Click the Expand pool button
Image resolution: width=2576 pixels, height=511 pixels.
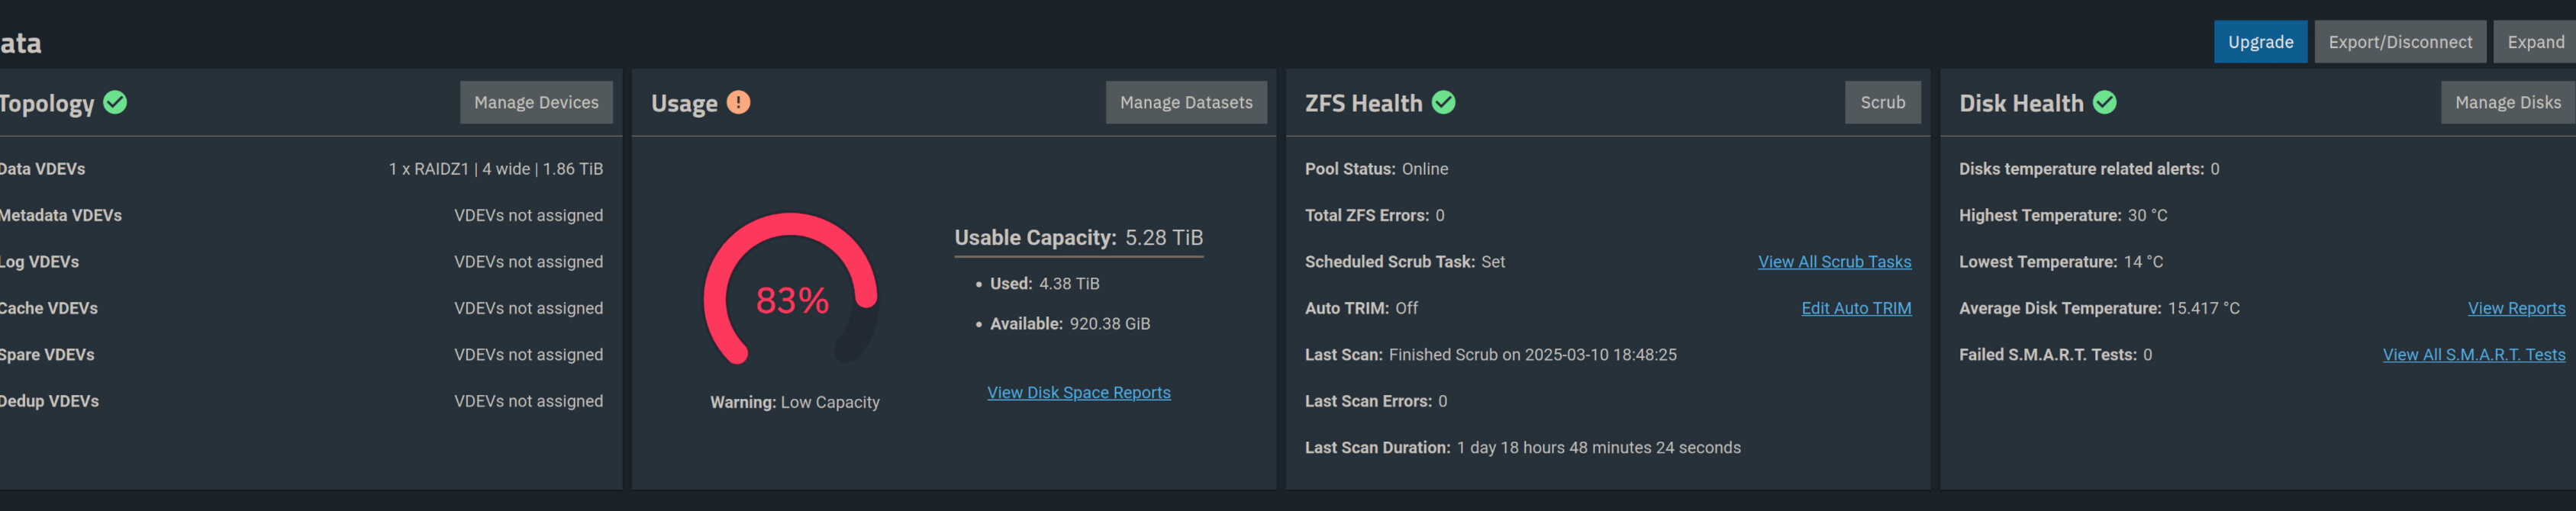tap(2534, 42)
